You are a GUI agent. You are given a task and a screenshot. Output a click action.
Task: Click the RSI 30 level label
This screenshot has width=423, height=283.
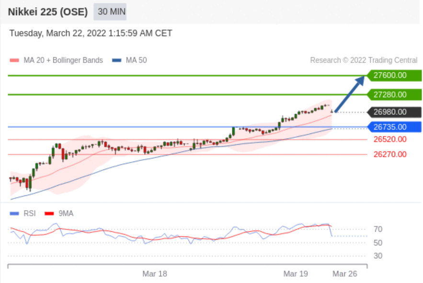click(x=378, y=256)
